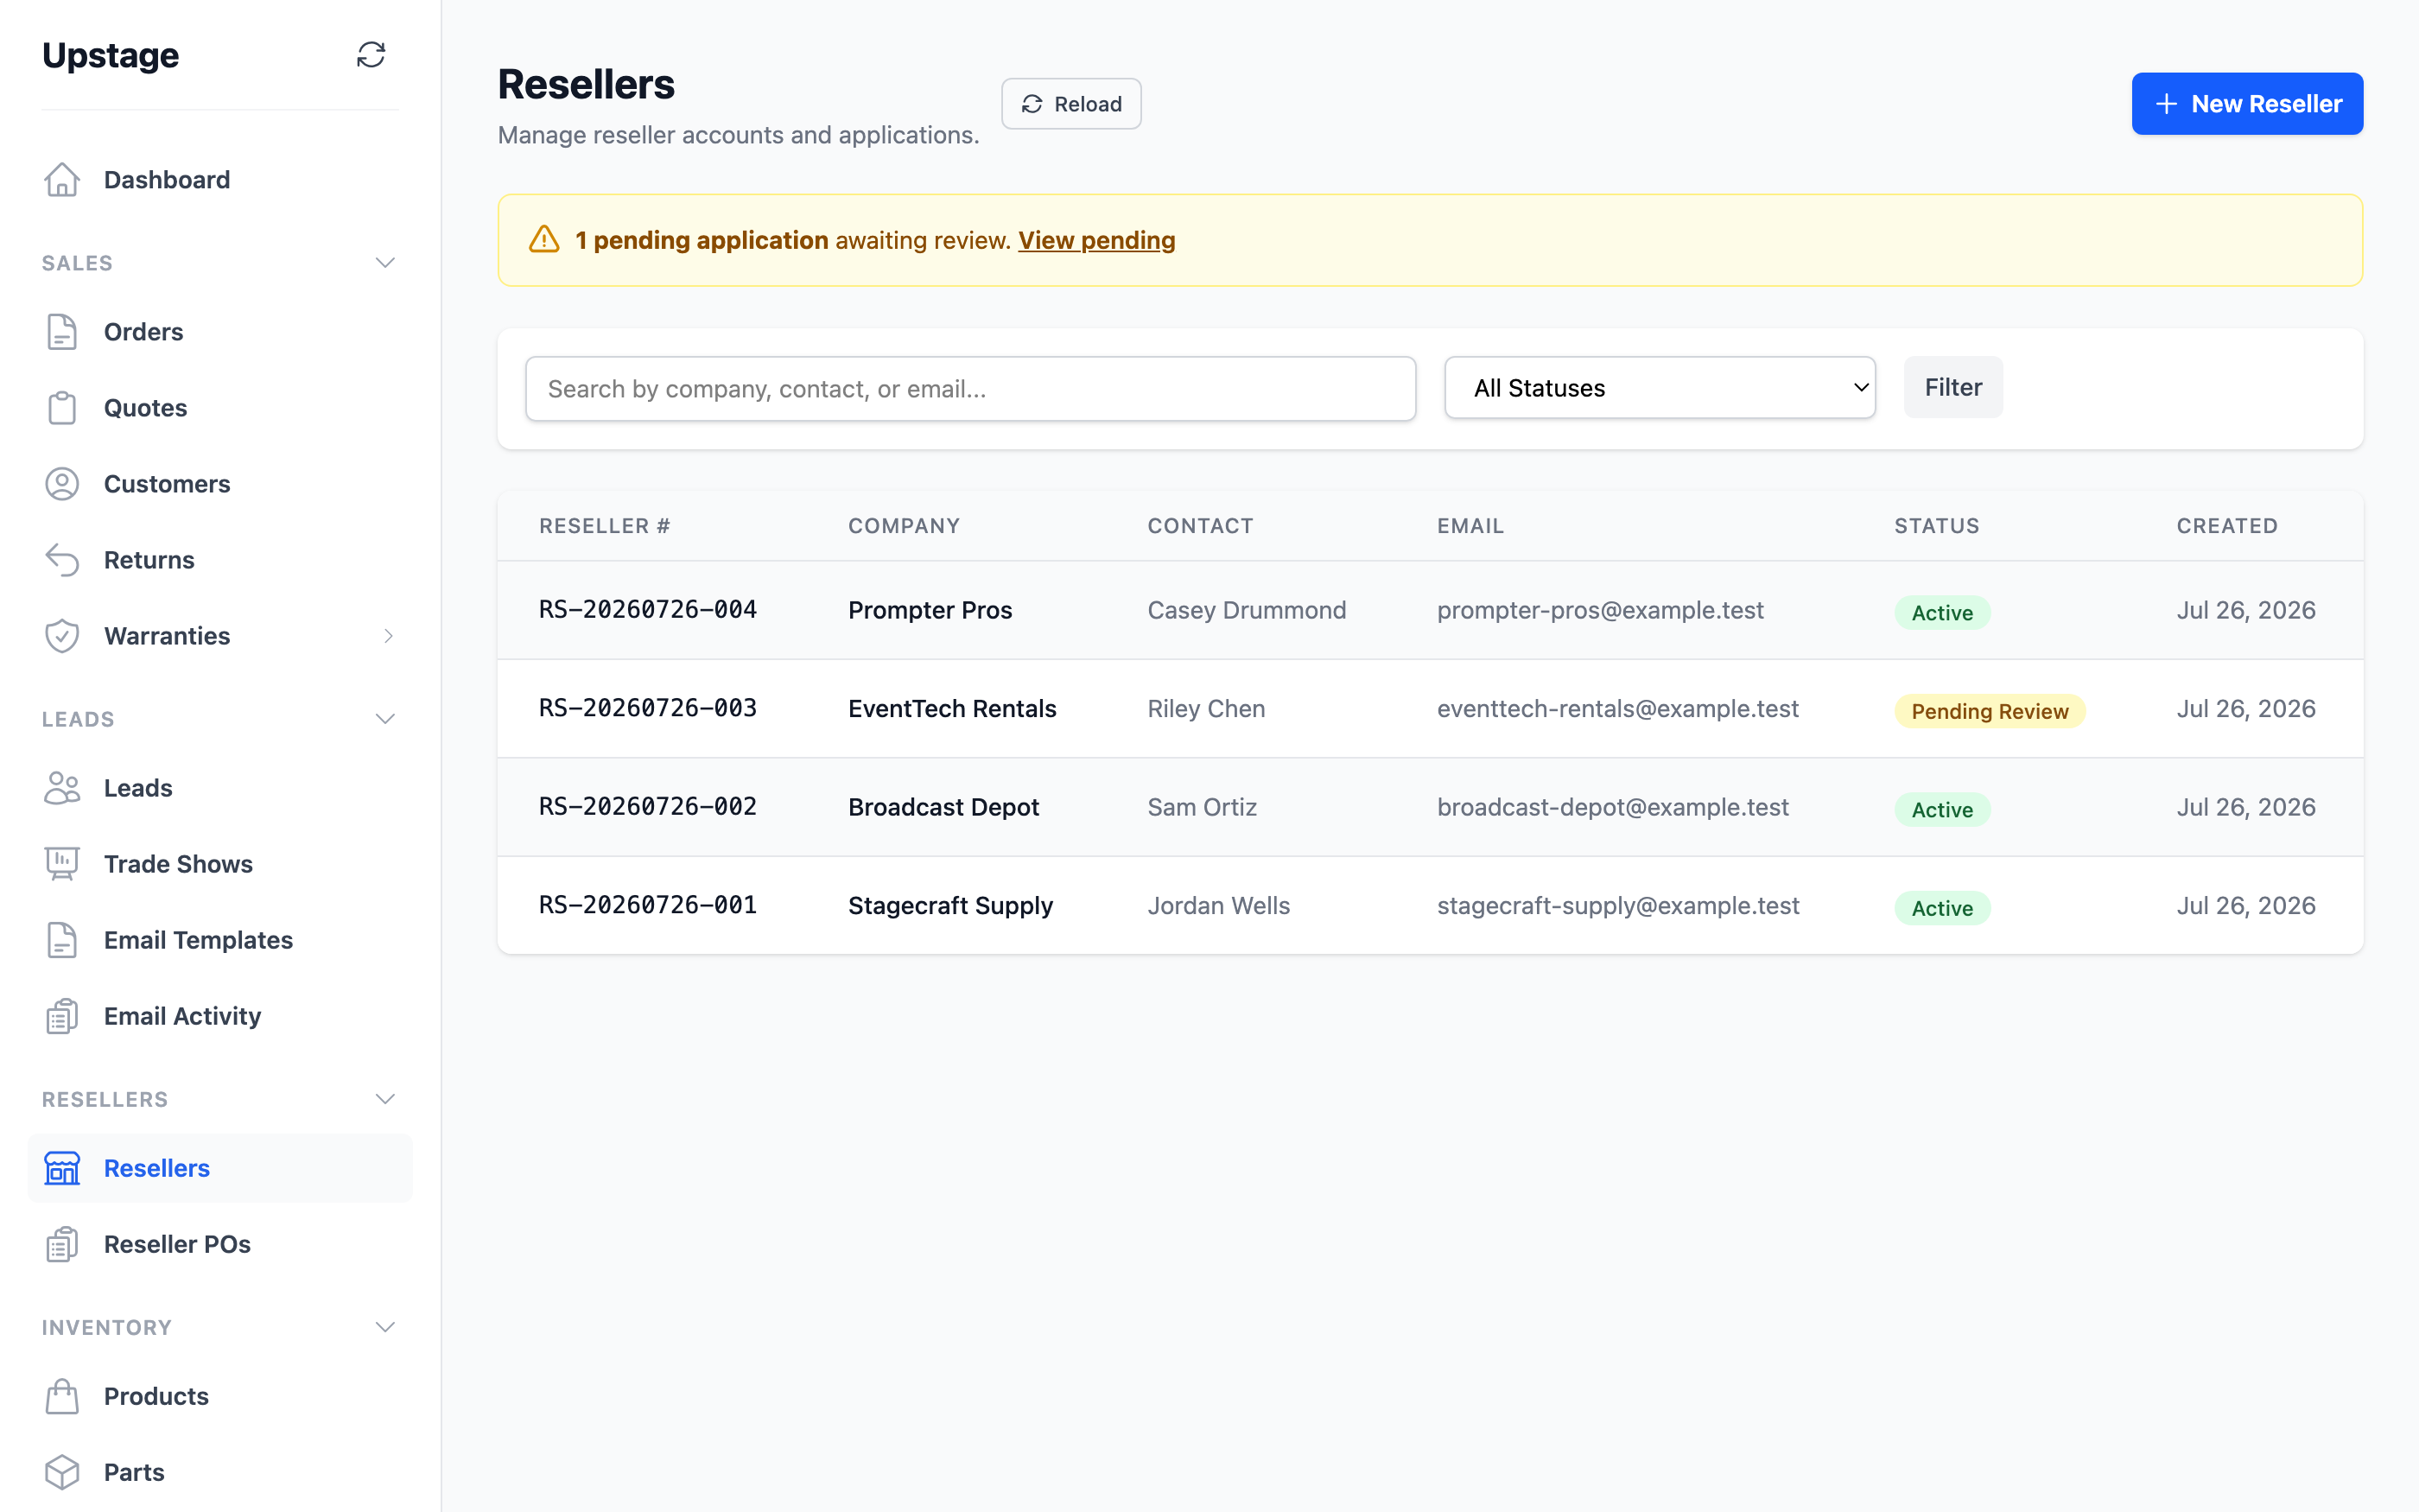Collapse the RESELLERS section chevron
The image size is (2419, 1512).
point(384,1099)
